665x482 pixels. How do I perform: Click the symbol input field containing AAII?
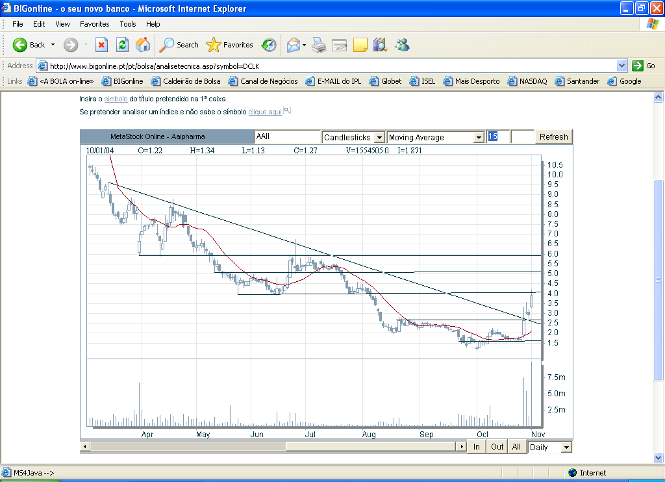287,137
